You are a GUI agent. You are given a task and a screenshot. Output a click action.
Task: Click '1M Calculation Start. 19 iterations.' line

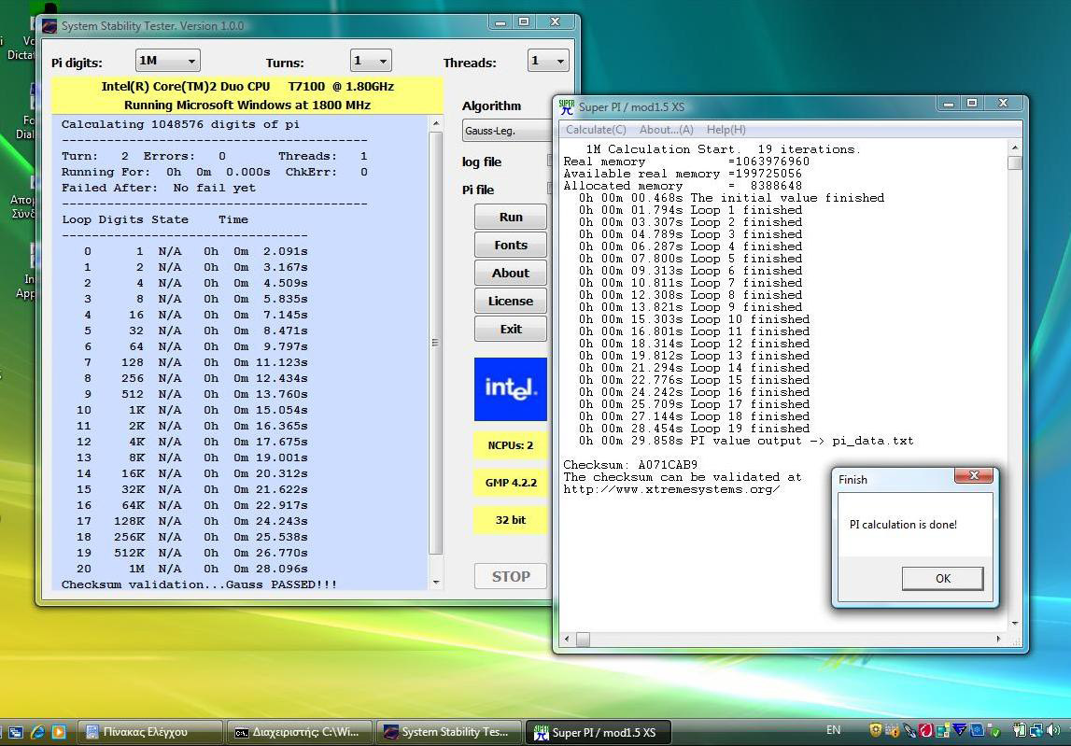724,149
